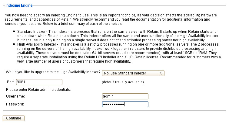
Task: Click the "(default usually available)" hint text
Action: (122, 82)
